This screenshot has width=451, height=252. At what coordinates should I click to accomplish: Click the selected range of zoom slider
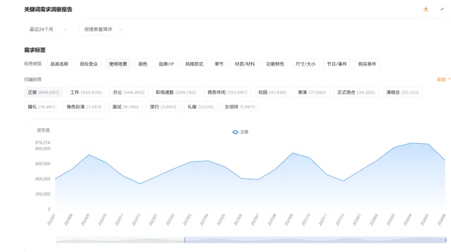pyautogui.click(x=315, y=239)
